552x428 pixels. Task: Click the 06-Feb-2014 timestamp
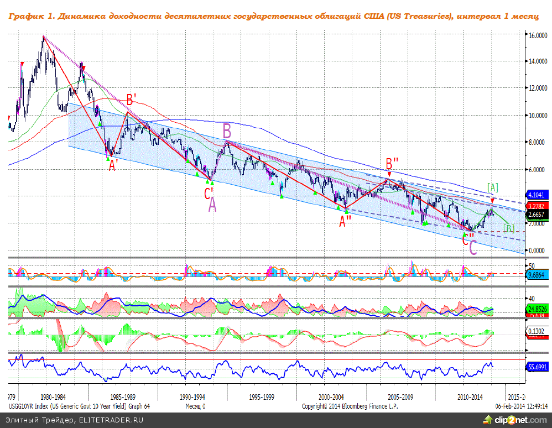pos(522,406)
